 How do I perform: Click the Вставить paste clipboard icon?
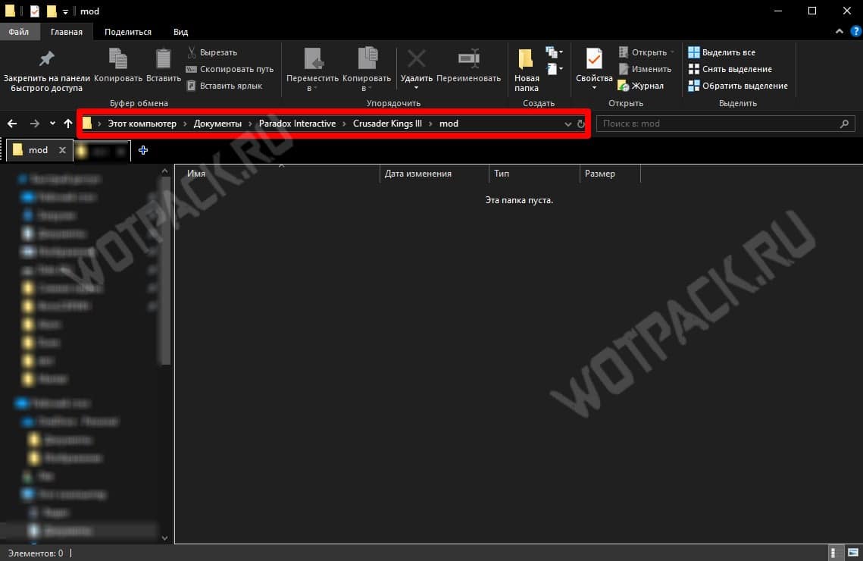(x=163, y=59)
